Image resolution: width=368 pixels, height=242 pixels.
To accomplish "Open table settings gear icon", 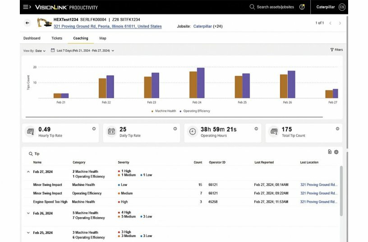I will tap(336, 152).
